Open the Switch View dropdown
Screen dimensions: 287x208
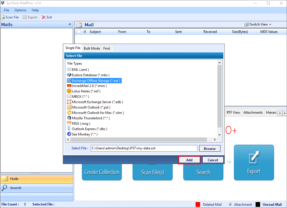click(x=258, y=24)
